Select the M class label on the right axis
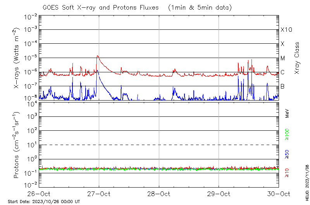Viewport: 310px width, 205px height. (283, 58)
